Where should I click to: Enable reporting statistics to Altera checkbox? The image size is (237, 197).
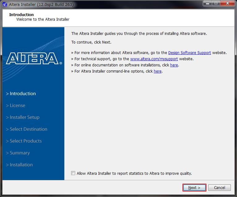coord(73,173)
